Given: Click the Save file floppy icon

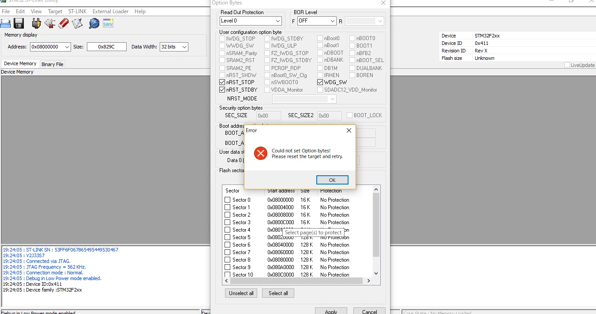Looking at the screenshot, I should point(19,23).
